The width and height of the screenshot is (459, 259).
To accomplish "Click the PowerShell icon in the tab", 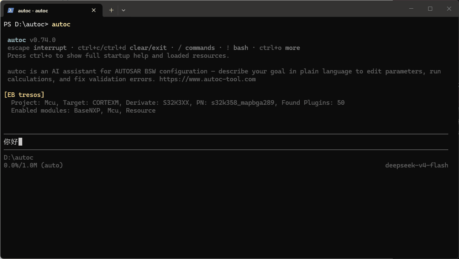I will click(11, 10).
